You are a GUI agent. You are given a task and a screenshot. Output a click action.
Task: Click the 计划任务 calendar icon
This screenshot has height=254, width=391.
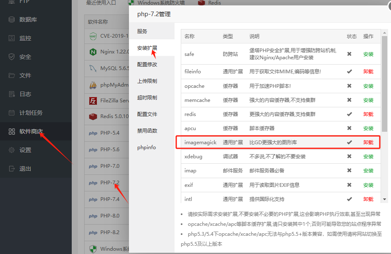coord(12,113)
